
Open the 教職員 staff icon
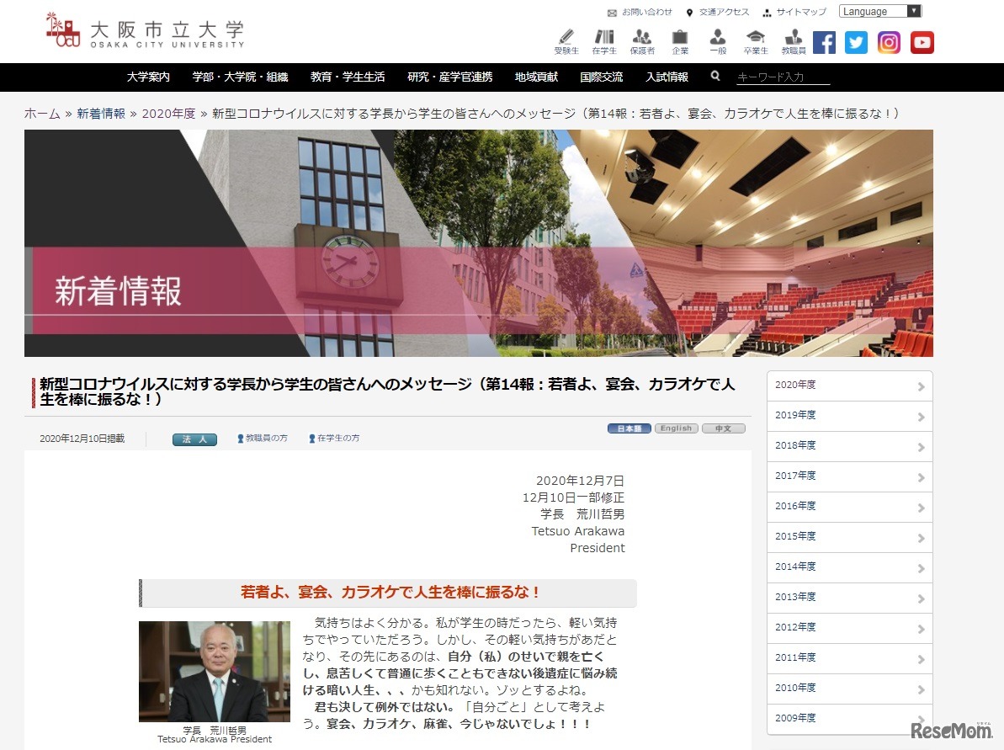click(x=794, y=42)
